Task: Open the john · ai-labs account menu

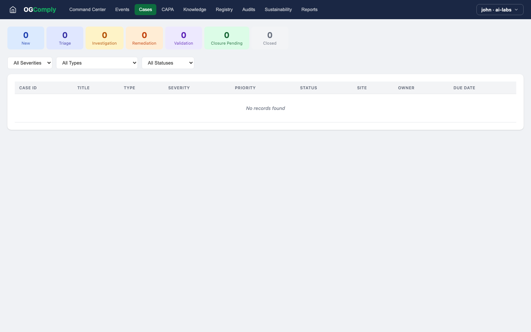Action: coord(500,10)
